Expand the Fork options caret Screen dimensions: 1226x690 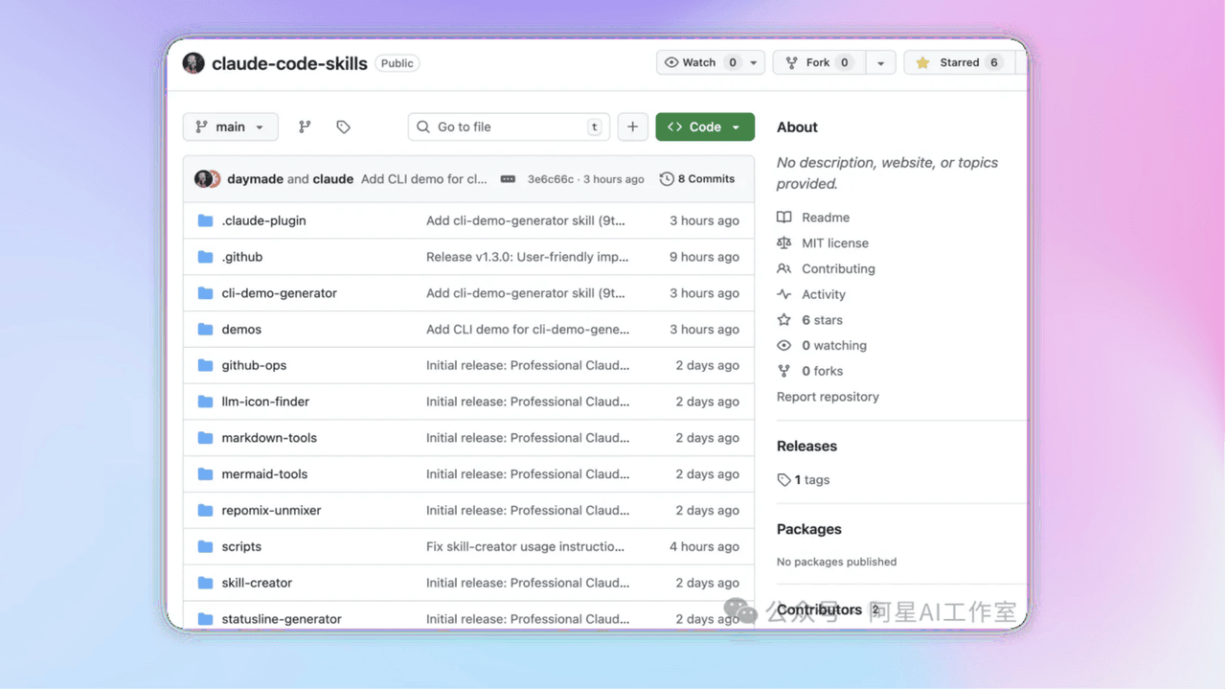[880, 62]
